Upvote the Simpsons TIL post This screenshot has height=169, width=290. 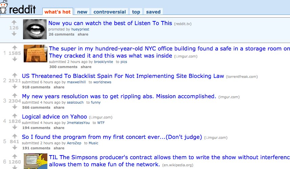pyautogui.click(x=15, y=156)
